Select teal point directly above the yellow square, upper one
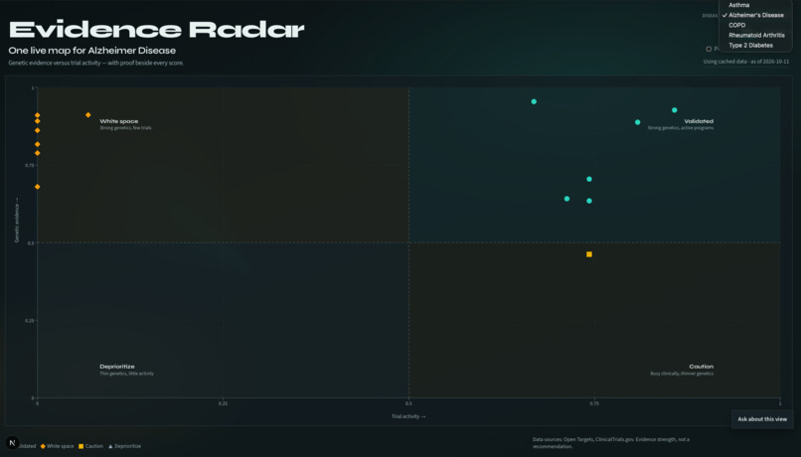The height and width of the screenshot is (457, 801). (589, 179)
